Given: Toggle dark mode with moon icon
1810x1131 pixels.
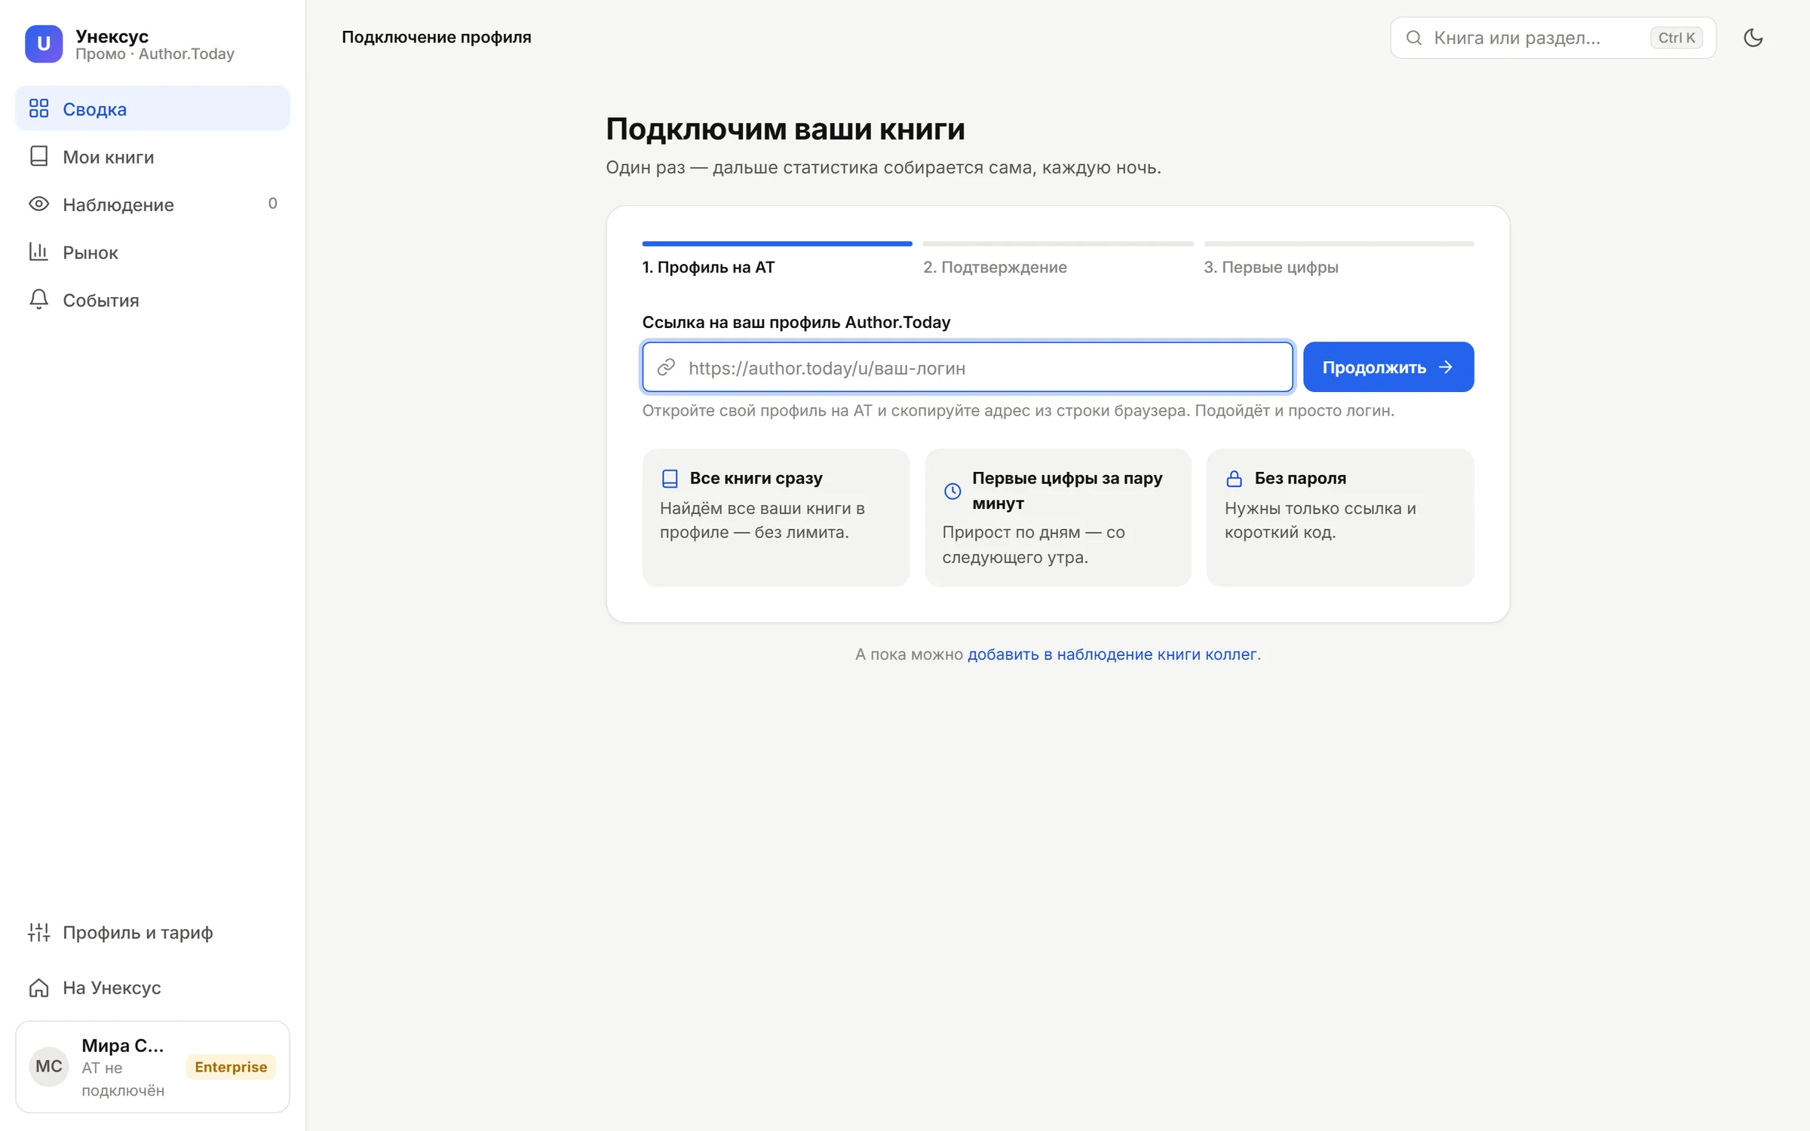Looking at the screenshot, I should tap(1753, 38).
